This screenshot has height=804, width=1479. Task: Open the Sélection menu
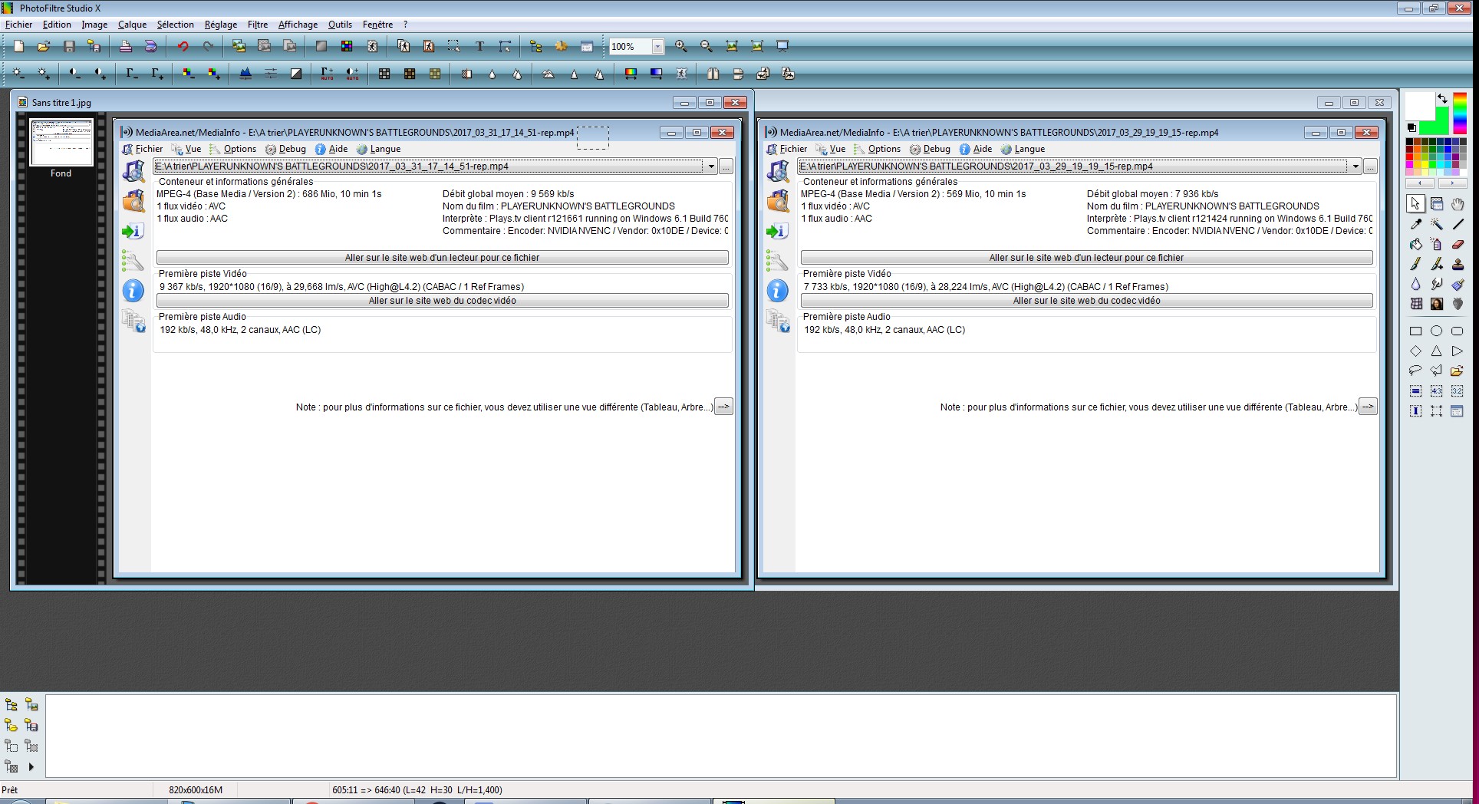pyautogui.click(x=175, y=25)
